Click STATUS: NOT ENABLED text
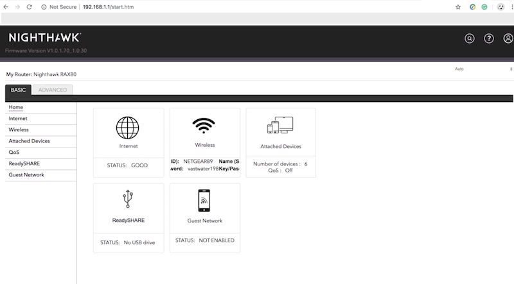The image size is (514, 284). 205,240
